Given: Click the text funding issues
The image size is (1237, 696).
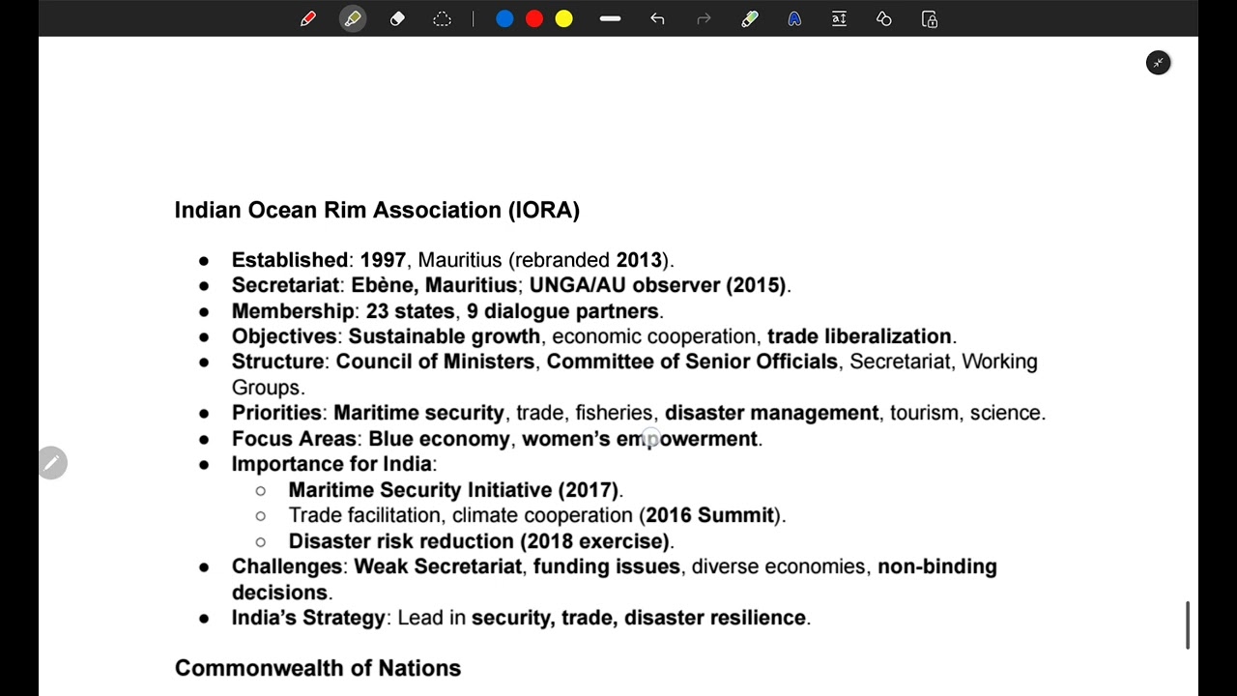Looking at the screenshot, I should tap(607, 566).
